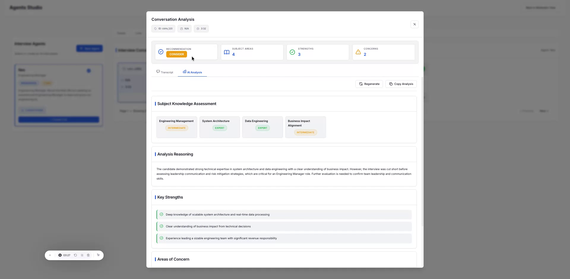
Task: Click the Subject Areas book icon
Action: [x=227, y=52]
